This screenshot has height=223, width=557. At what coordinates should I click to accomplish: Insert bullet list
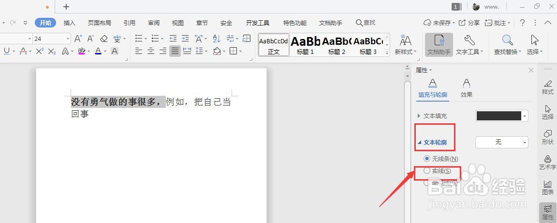(139, 38)
